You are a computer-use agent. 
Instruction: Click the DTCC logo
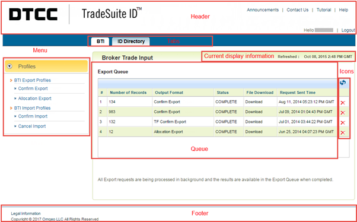[x=33, y=14]
